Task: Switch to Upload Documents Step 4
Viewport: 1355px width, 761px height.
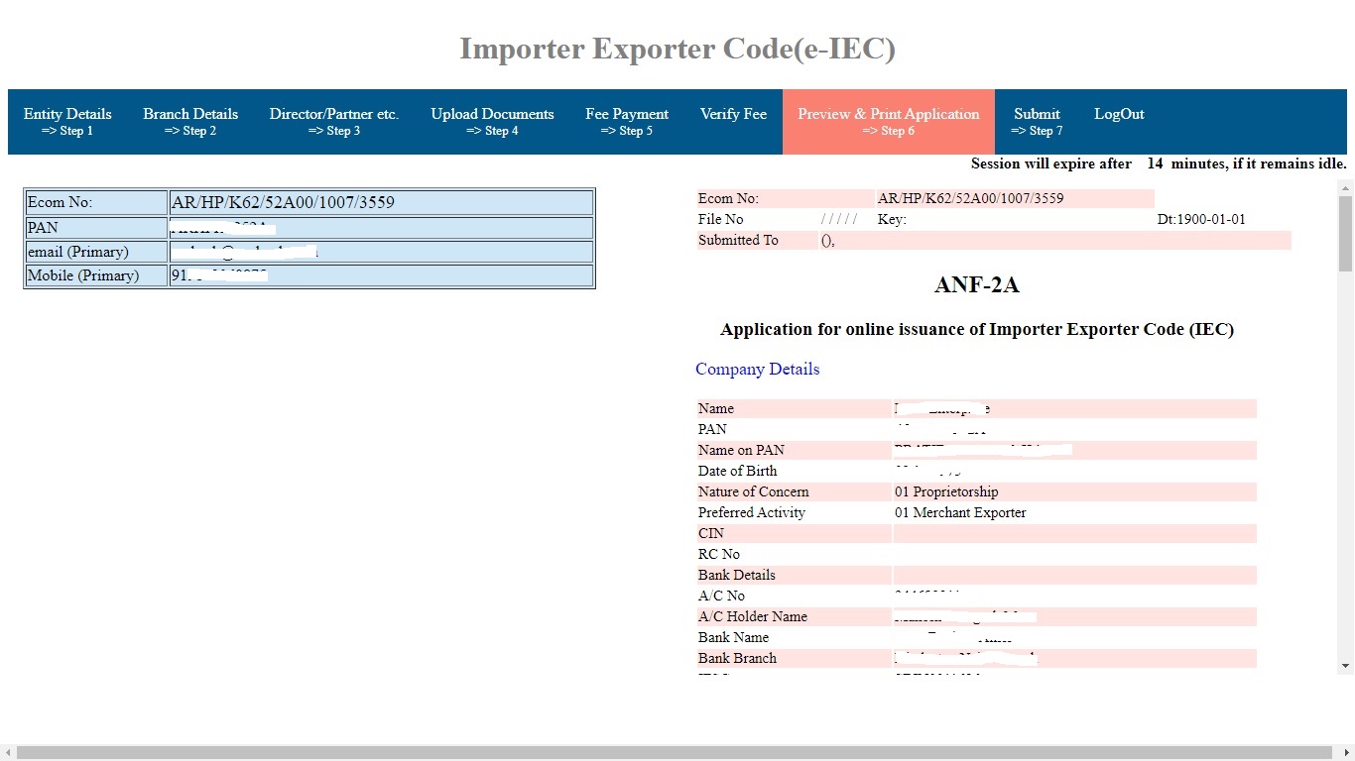Action: [x=492, y=122]
